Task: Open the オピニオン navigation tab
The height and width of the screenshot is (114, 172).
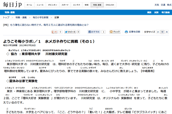Action: [53, 5]
